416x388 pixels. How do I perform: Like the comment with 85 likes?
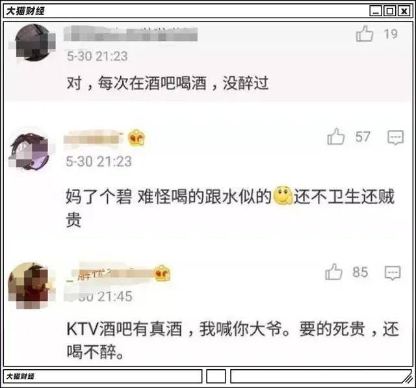click(333, 272)
